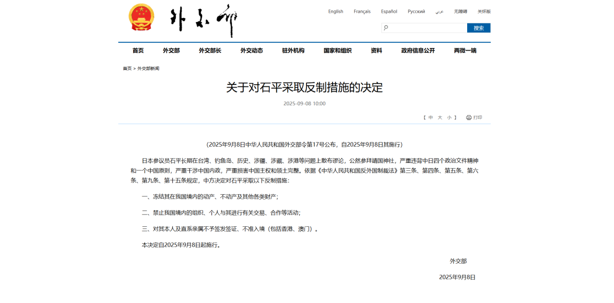Switch to Español version
This screenshot has width=614, height=303.
point(389,11)
